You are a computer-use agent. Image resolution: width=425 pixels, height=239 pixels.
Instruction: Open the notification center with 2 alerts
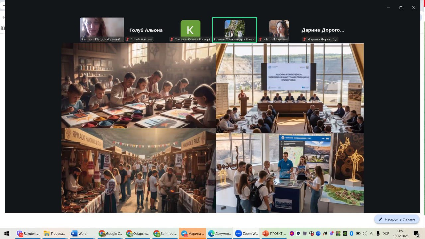(x=416, y=233)
